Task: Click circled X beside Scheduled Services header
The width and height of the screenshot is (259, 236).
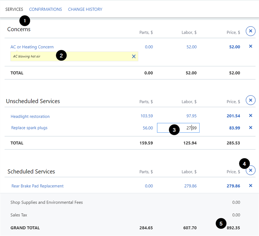Action: [250, 170]
